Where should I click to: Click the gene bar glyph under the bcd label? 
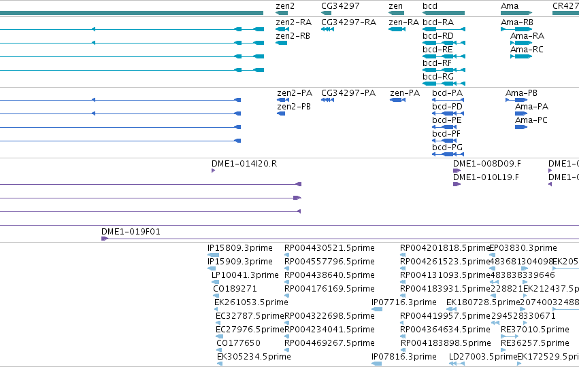pyautogui.click(x=444, y=13)
